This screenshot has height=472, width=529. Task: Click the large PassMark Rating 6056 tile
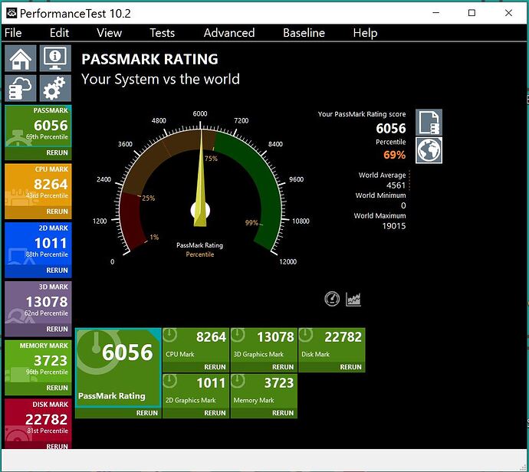[x=118, y=368]
